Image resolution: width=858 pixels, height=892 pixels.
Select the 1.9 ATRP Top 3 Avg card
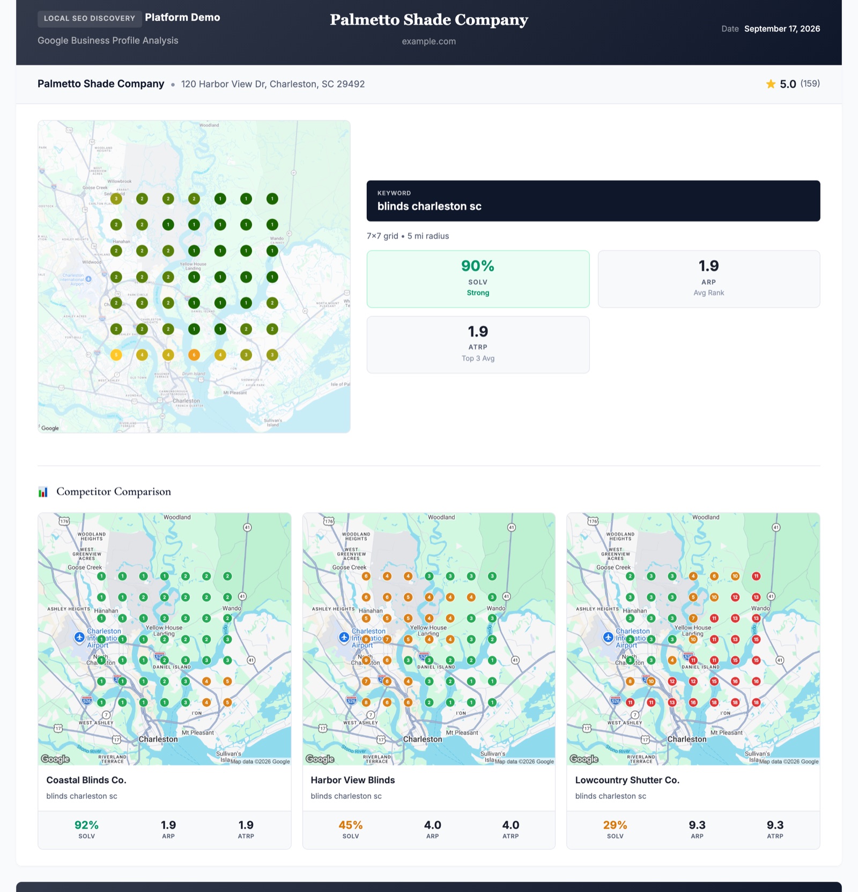click(x=478, y=345)
